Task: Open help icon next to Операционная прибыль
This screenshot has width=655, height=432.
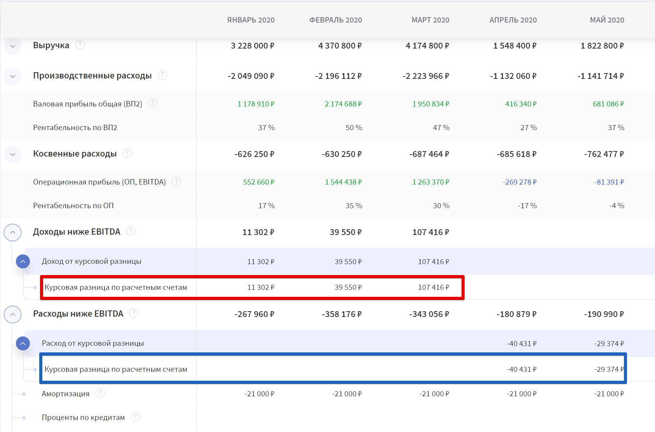Action: pos(176,181)
